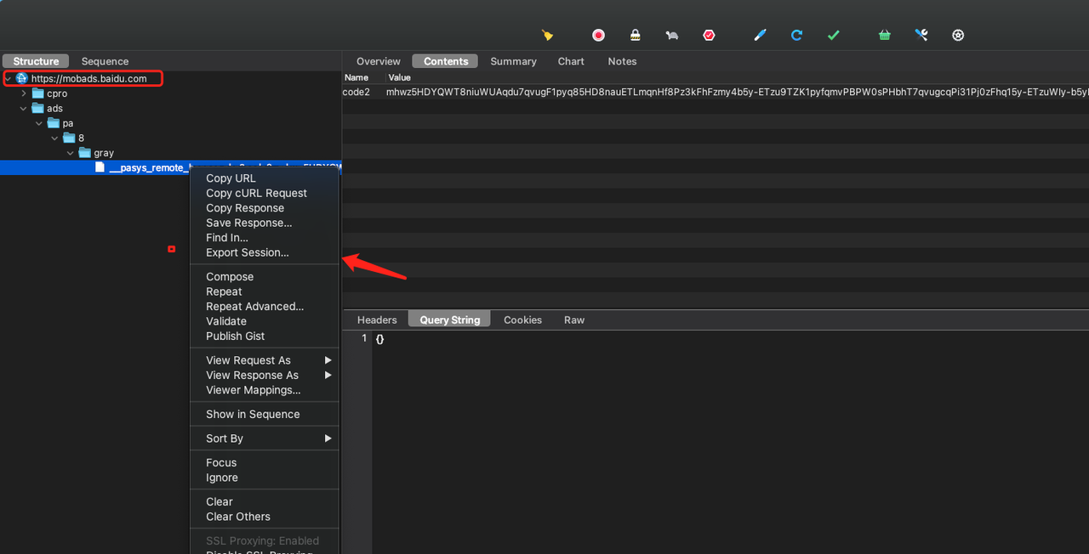The width and height of the screenshot is (1089, 554).
Task: Toggle SSL proxying with the padlock icon
Action: click(635, 35)
